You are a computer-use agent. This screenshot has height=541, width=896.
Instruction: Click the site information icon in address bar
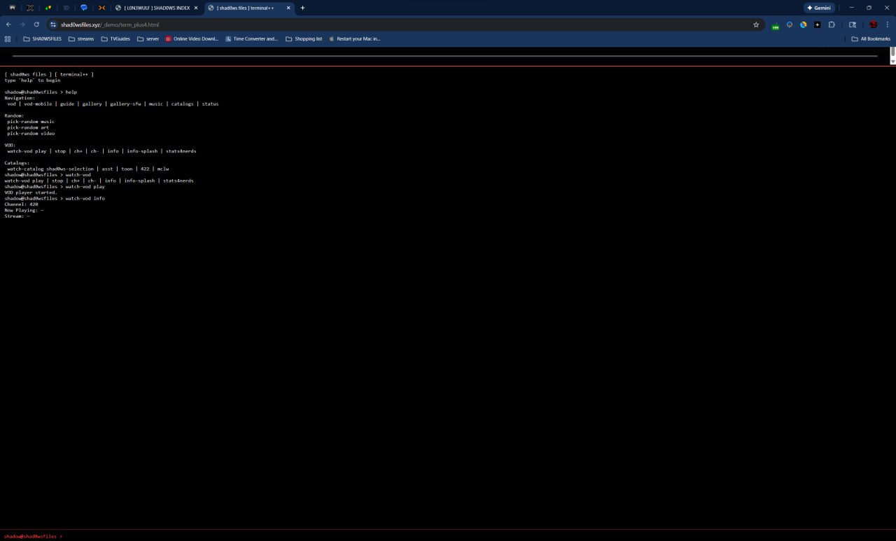tap(52, 24)
